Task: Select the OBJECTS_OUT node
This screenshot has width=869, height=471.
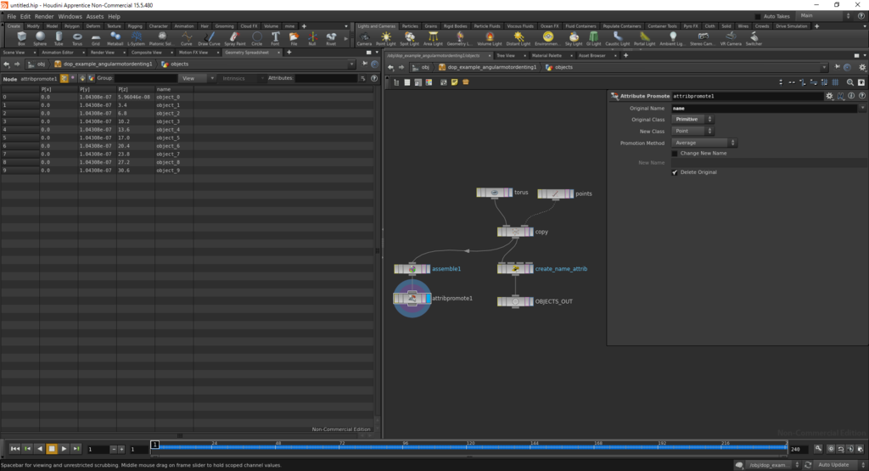Action: point(515,302)
